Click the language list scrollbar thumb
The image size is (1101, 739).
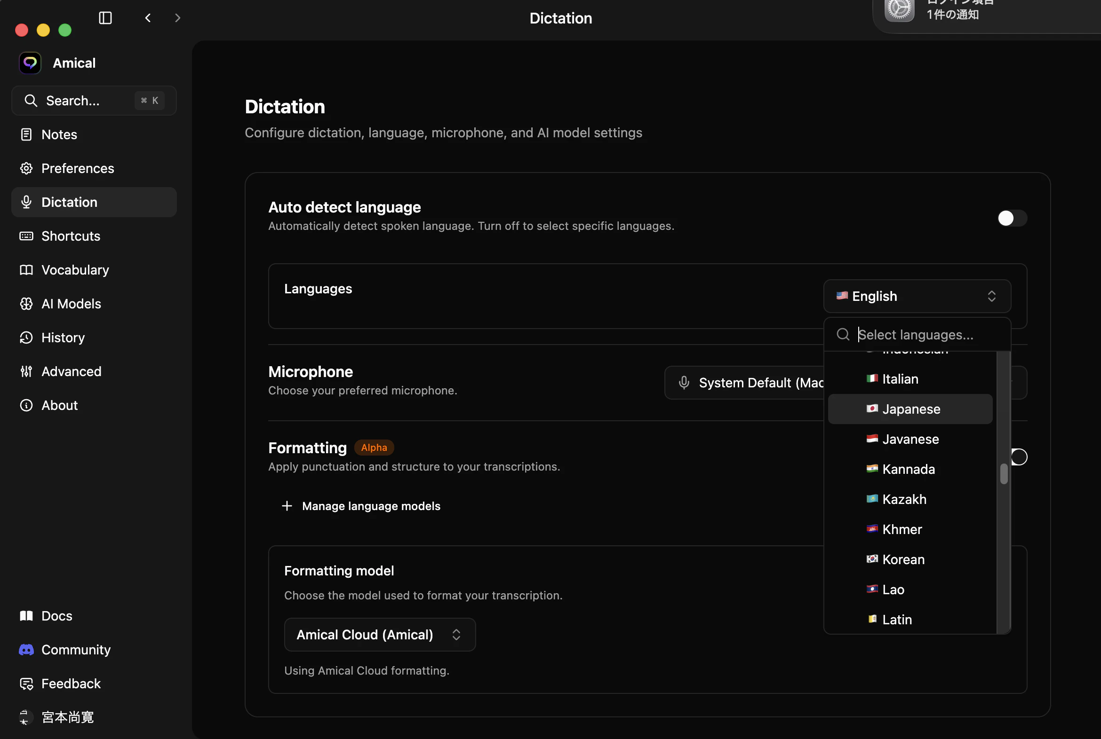pos(1004,474)
